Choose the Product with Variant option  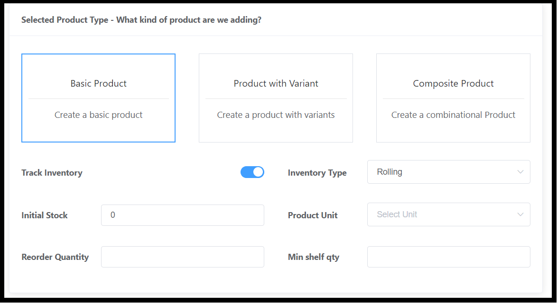click(276, 98)
